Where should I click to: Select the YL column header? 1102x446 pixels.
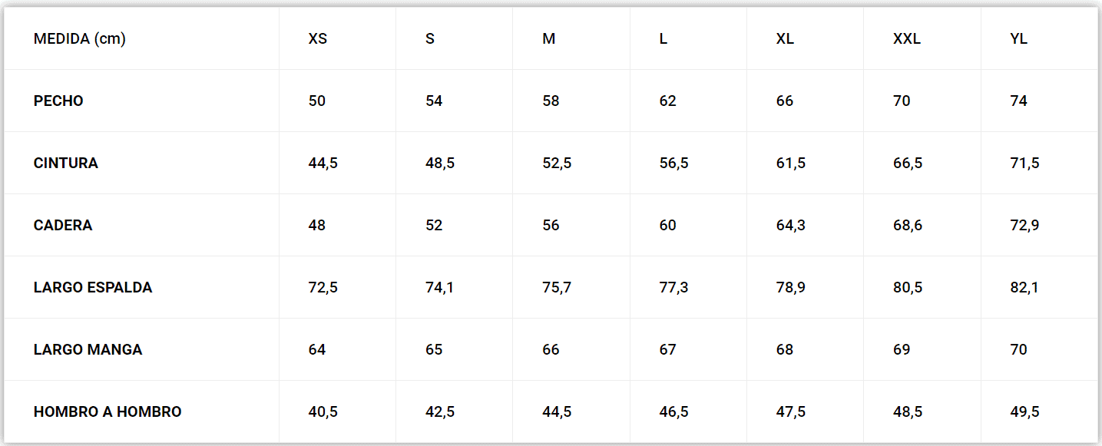[x=1018, y=39]
